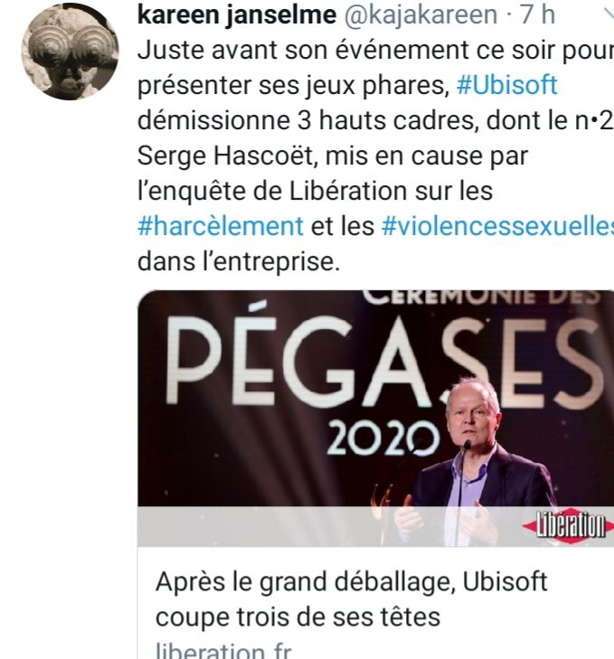Open the headline "Après le grand déballage, Ubisoft"
Screen dimensions: 614x659
click(352, 582)
